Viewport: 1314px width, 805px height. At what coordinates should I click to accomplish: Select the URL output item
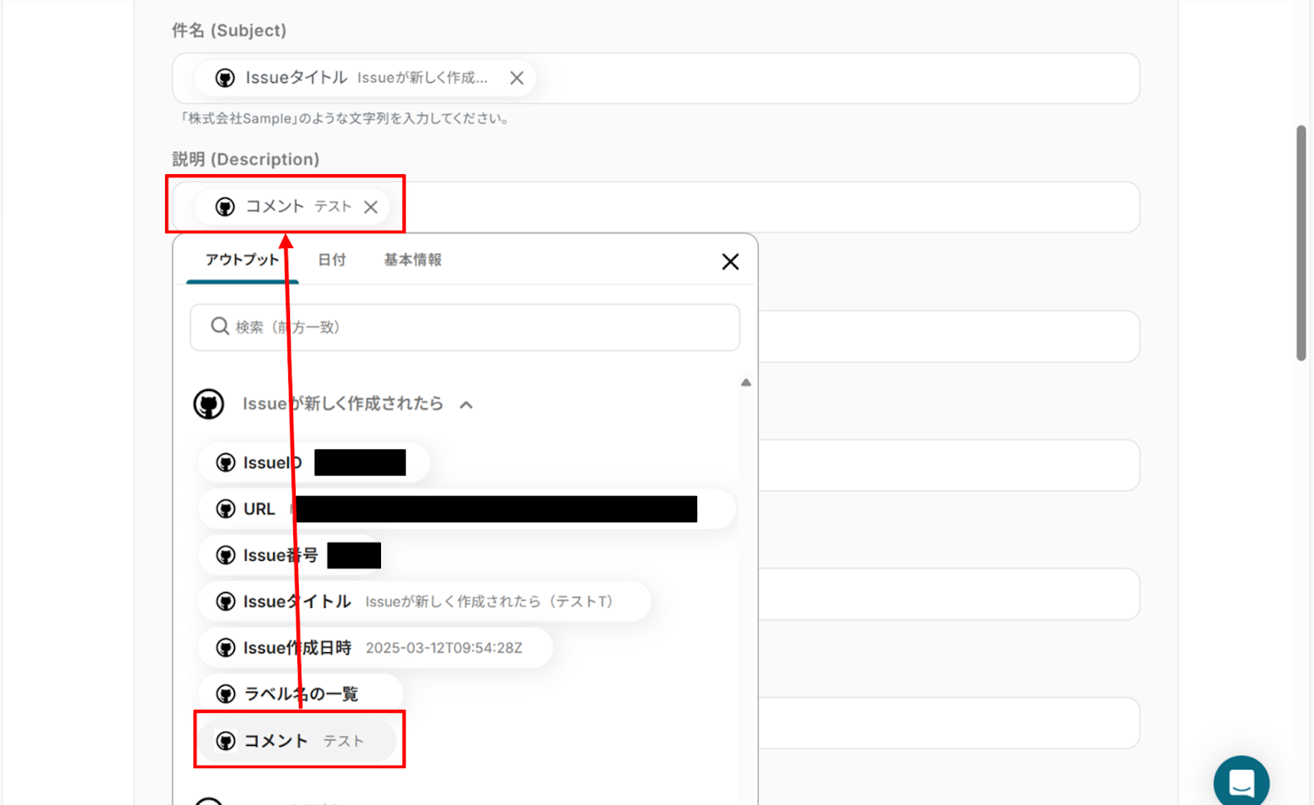(466, 509)
